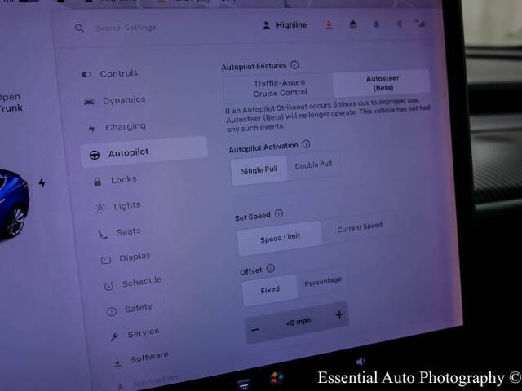This screenshot has width=522, height=391.
Task: Click the Service wrench icon
Action: click(115, 337)
